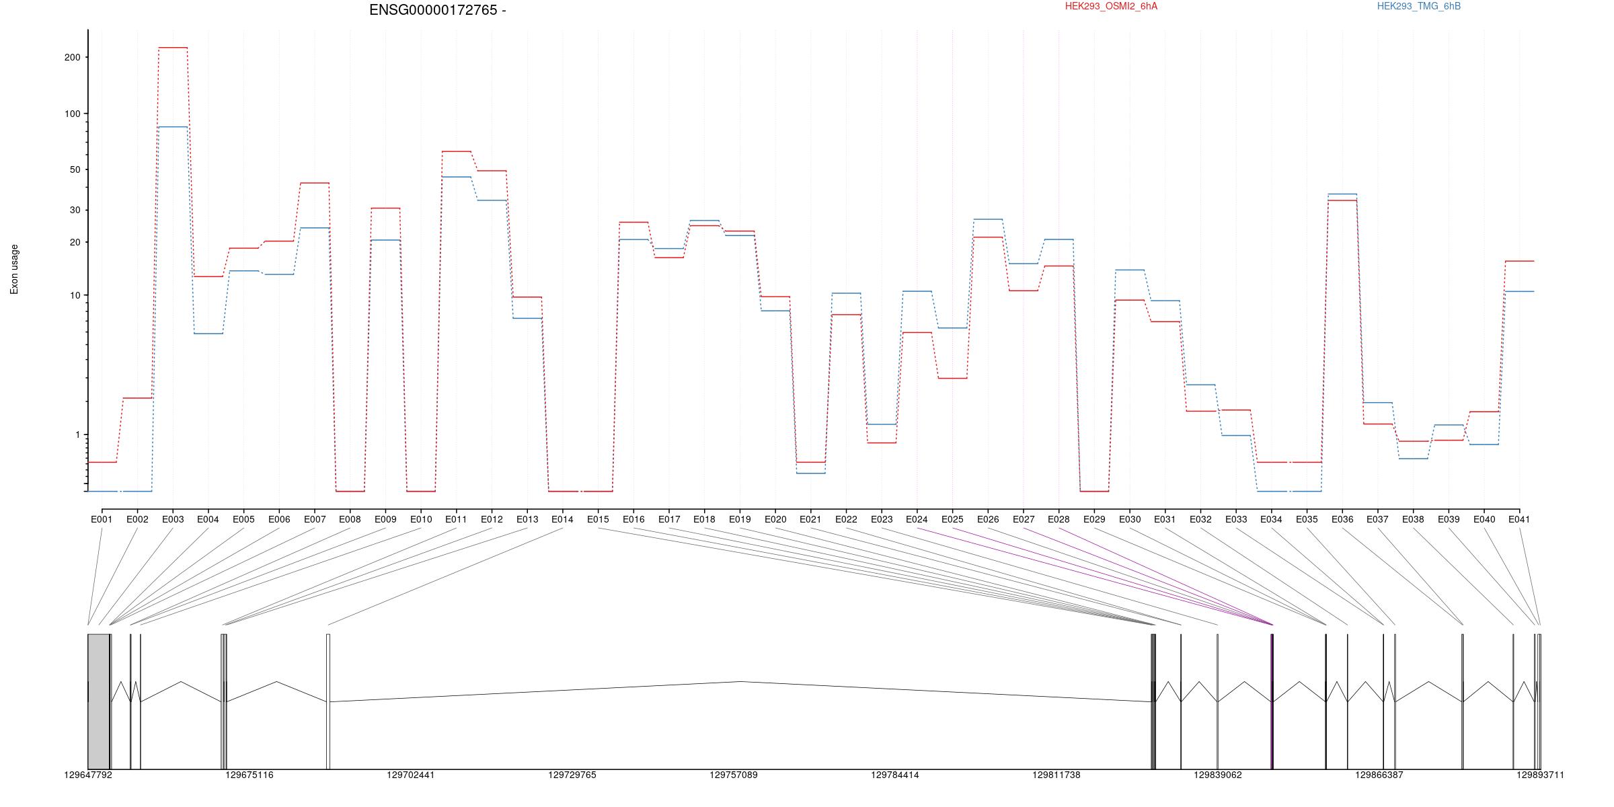
Task: Select exon label E022
Action: point(846,519)
